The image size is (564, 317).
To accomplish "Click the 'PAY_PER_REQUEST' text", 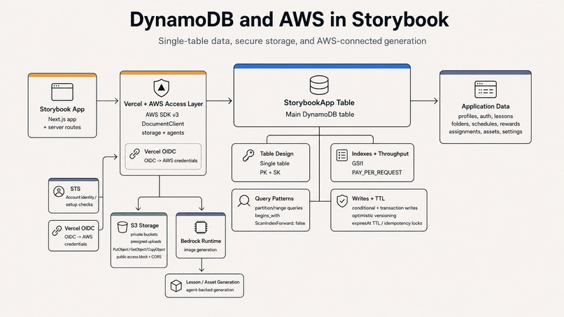I will click(x=377, y=172).
